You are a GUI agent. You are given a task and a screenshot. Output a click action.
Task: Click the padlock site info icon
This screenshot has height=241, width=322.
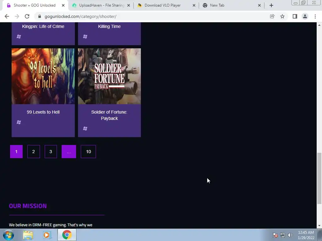click(40, 16)
